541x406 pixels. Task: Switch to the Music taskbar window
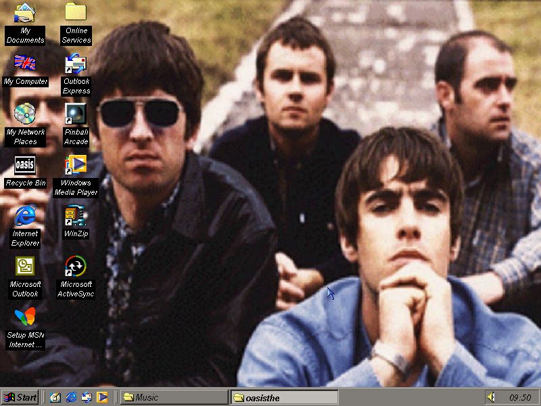(x=174, y=397)
